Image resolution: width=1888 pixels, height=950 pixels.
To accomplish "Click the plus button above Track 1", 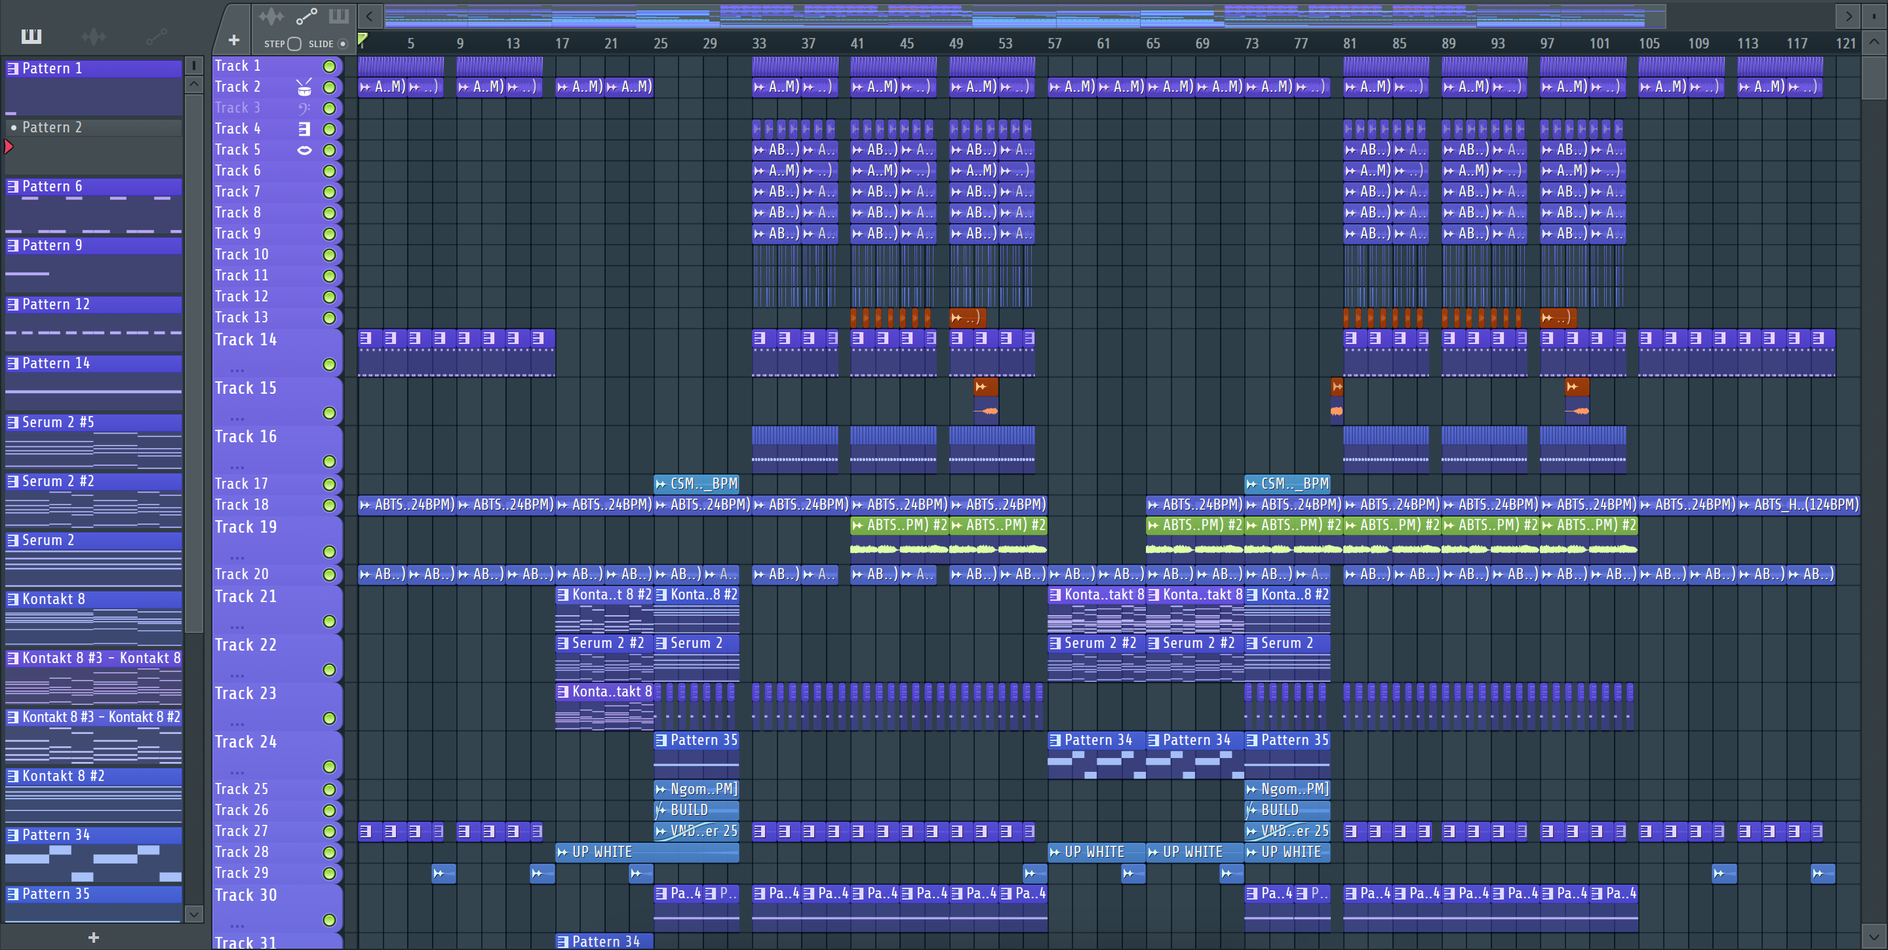I will (234, 40).
